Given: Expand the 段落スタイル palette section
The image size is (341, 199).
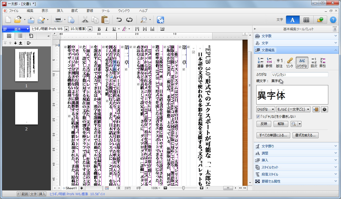Looking at the screenshot, I should coord(296,174).
